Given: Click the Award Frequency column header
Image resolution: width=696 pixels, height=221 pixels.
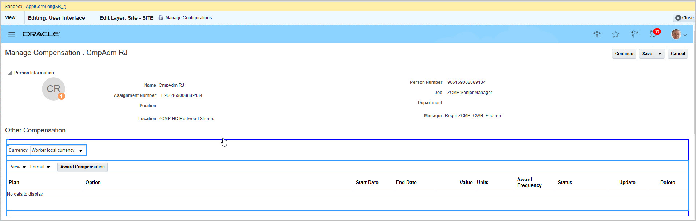Looking at the screenshot, I should coord(529,183).
